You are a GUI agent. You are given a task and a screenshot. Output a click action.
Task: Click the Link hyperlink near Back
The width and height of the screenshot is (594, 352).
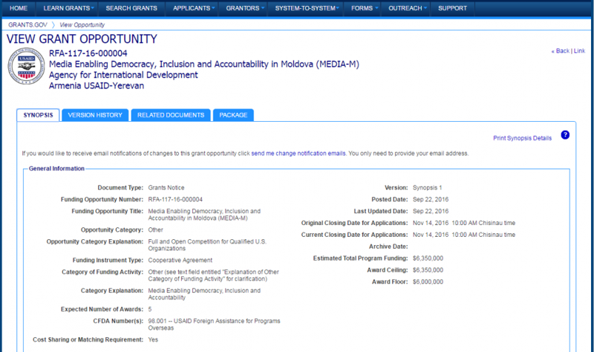pyautogui.click(x=579, y=50)
